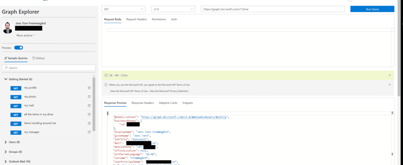Toggle the Preview switch off
Screen dimensions: 403x165
(18, 48)
